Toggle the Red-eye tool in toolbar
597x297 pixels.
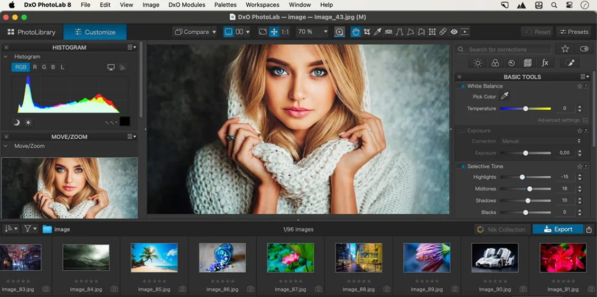coord(454,32)
